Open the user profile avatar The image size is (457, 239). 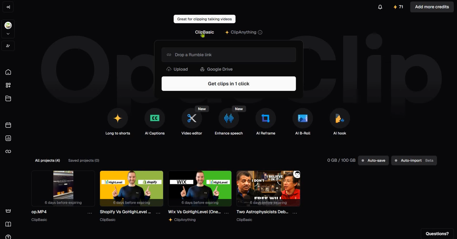(x=8, y=25)
